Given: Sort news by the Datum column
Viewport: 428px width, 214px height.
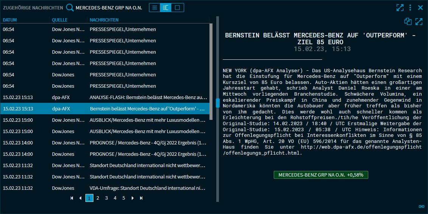Looking at the screenshot, I should pos(10,20).
